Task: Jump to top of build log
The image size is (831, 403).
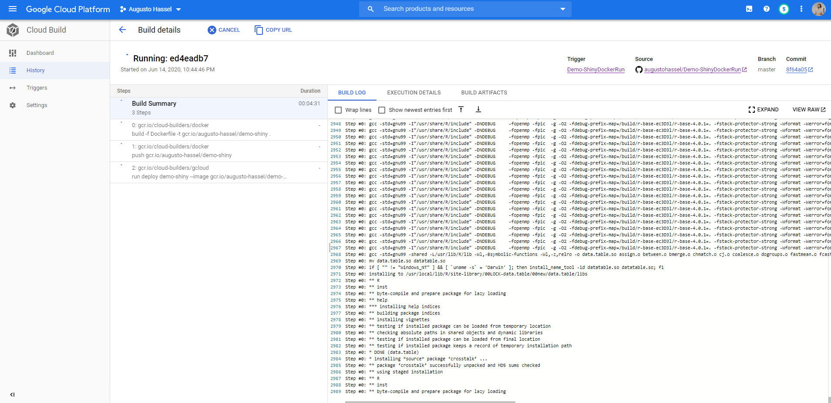Action: tap(461, 110)
